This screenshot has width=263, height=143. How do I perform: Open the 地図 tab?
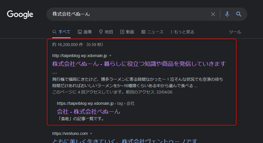(106, 32)
